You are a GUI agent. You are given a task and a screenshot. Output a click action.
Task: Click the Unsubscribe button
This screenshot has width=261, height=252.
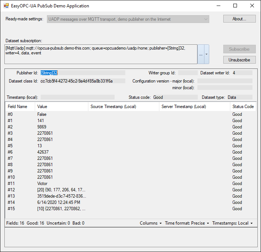point(239,60)
